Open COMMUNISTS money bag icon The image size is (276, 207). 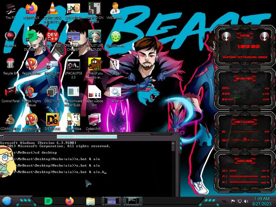(x=11, y=123)
